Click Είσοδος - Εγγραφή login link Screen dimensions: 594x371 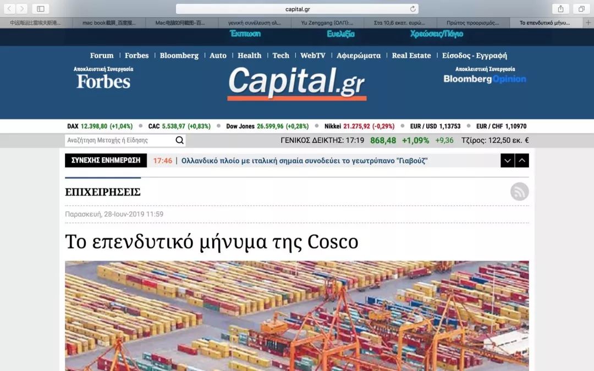pos(474,56)
